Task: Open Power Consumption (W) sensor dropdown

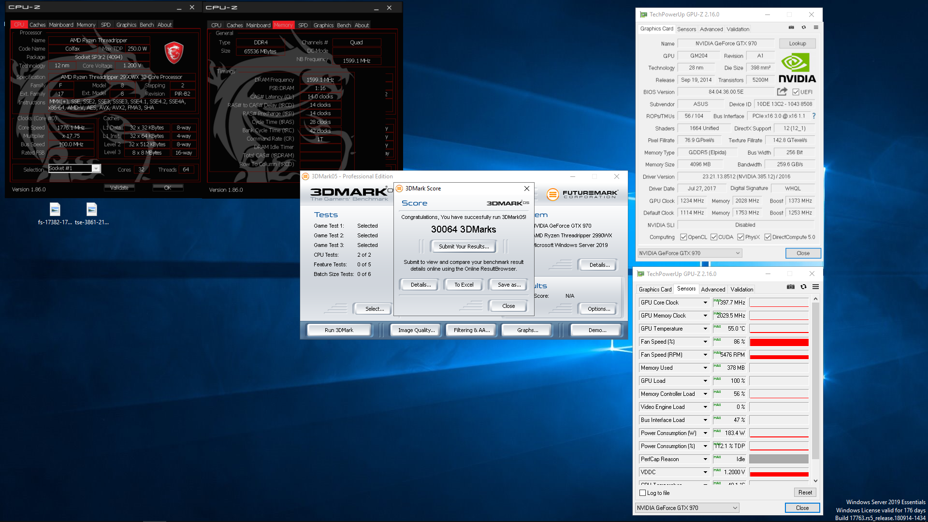Action: click(x=705, y=433)
